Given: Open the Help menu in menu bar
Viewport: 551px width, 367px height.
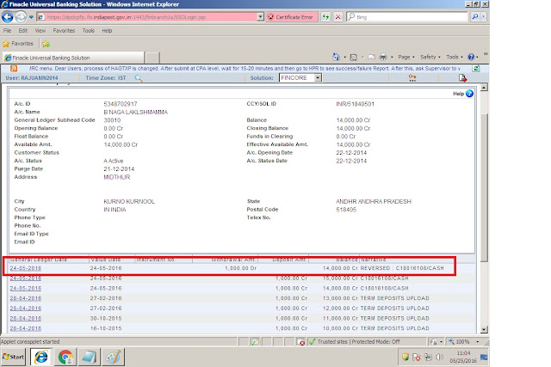Looking at the screenshot, I should pyautogui.click(x=107, y=31).
